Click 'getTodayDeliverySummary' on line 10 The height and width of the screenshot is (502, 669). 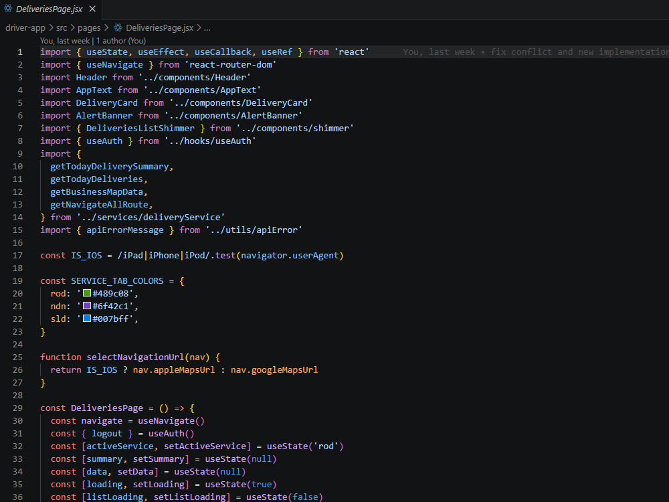coord(109,167)
